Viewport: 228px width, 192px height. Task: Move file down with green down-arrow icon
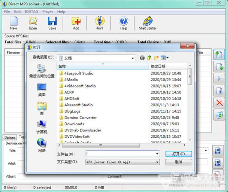(219, 67)
